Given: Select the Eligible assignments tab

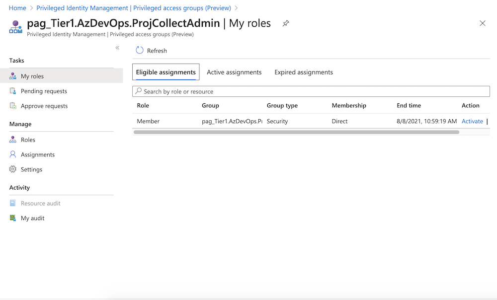Looking at the screenshot, I should [x=166, y=72].
